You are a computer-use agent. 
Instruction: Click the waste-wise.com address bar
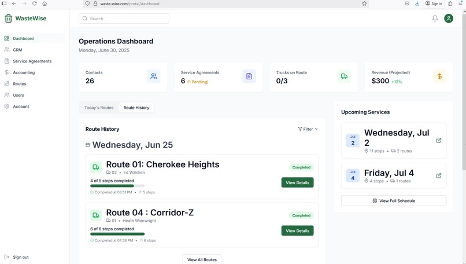click(x=226, y=3)
